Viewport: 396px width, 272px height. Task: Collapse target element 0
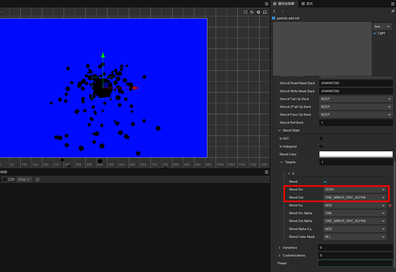tap(289, 173)
